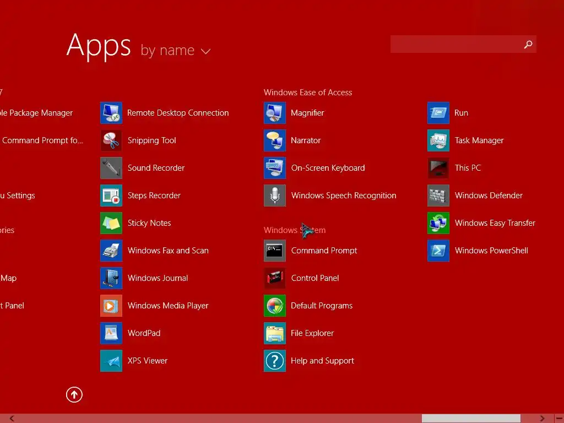564x423 pixels.
Task: Launch the Control Panel icon
Action: click(x=275, y=278)
